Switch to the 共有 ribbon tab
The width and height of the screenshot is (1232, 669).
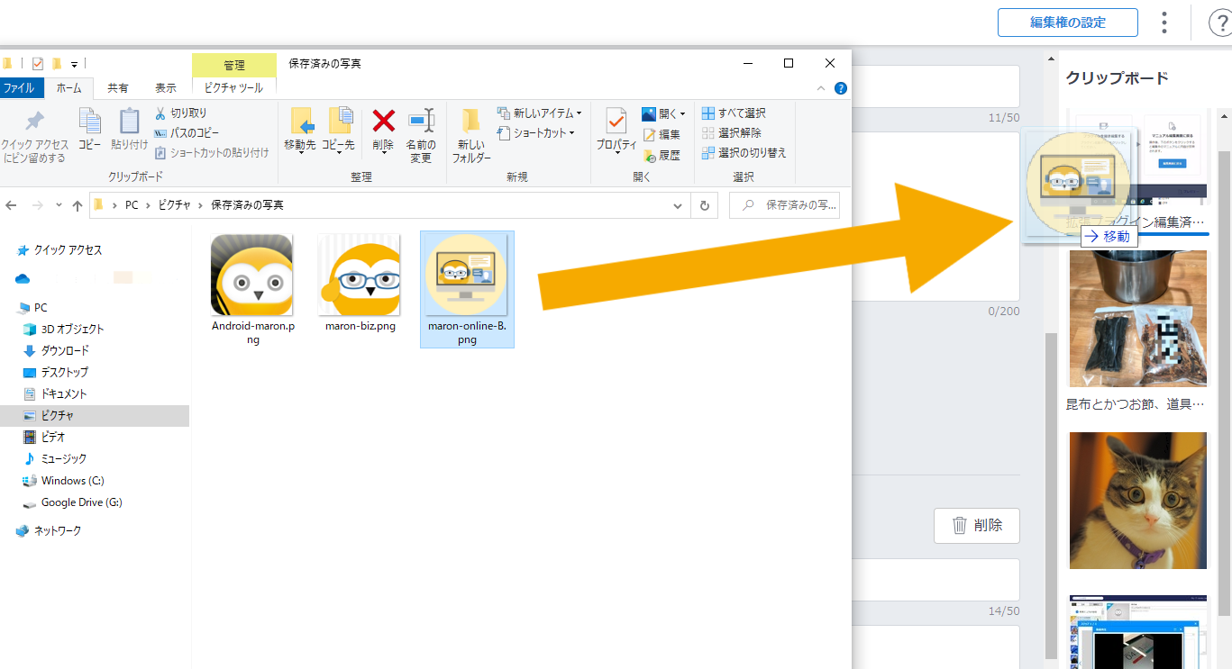[118, 88]
